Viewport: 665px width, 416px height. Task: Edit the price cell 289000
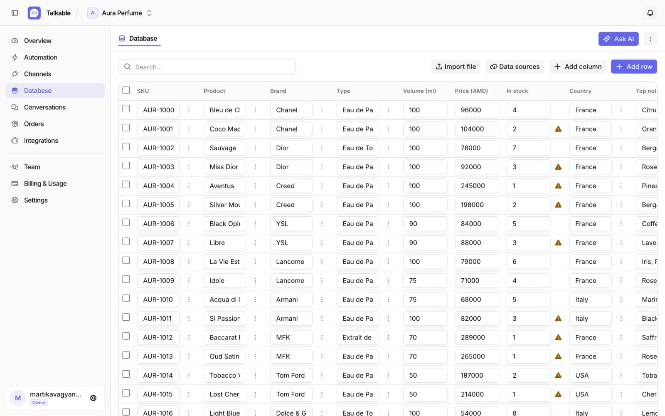(477, 337)
